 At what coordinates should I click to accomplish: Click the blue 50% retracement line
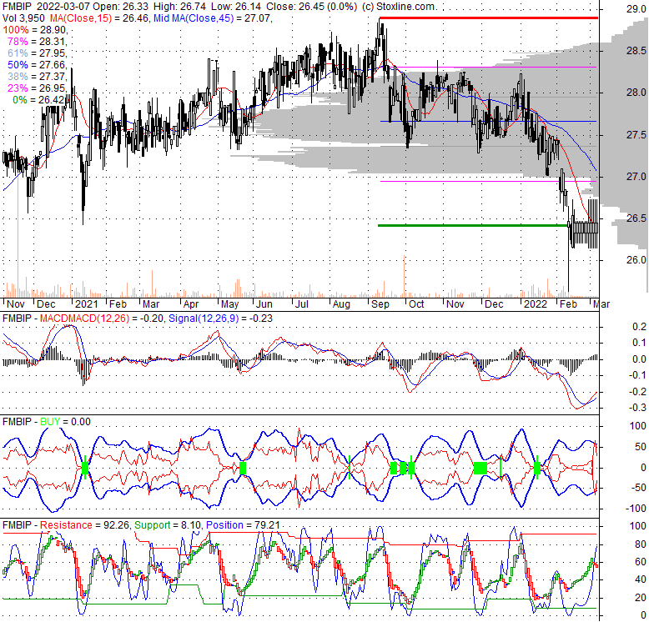tap(488, 121)
